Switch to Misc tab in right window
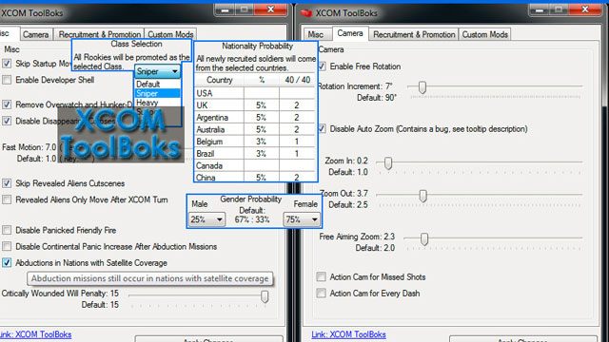 [x=316, y=34]
